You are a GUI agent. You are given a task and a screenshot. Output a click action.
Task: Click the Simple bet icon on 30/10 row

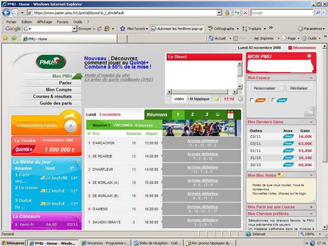click(288, 165)
